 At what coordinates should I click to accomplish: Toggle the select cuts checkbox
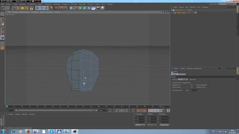tap(192, 85)
